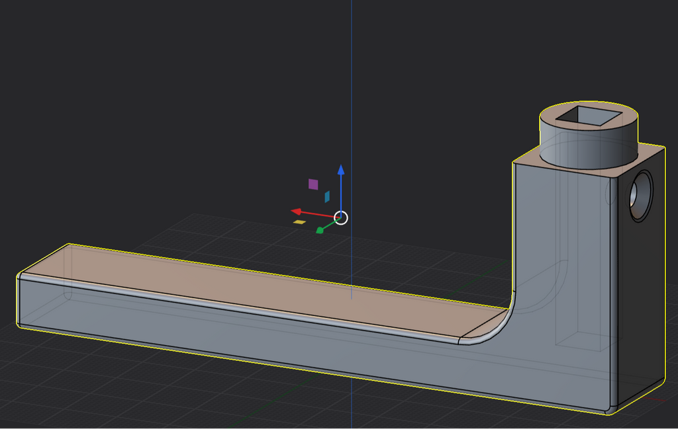Click the red X-axis arrow of the gizmo
Image resolution: width=678 pixels, height=429 pixels.
click(x=297, y=212)
